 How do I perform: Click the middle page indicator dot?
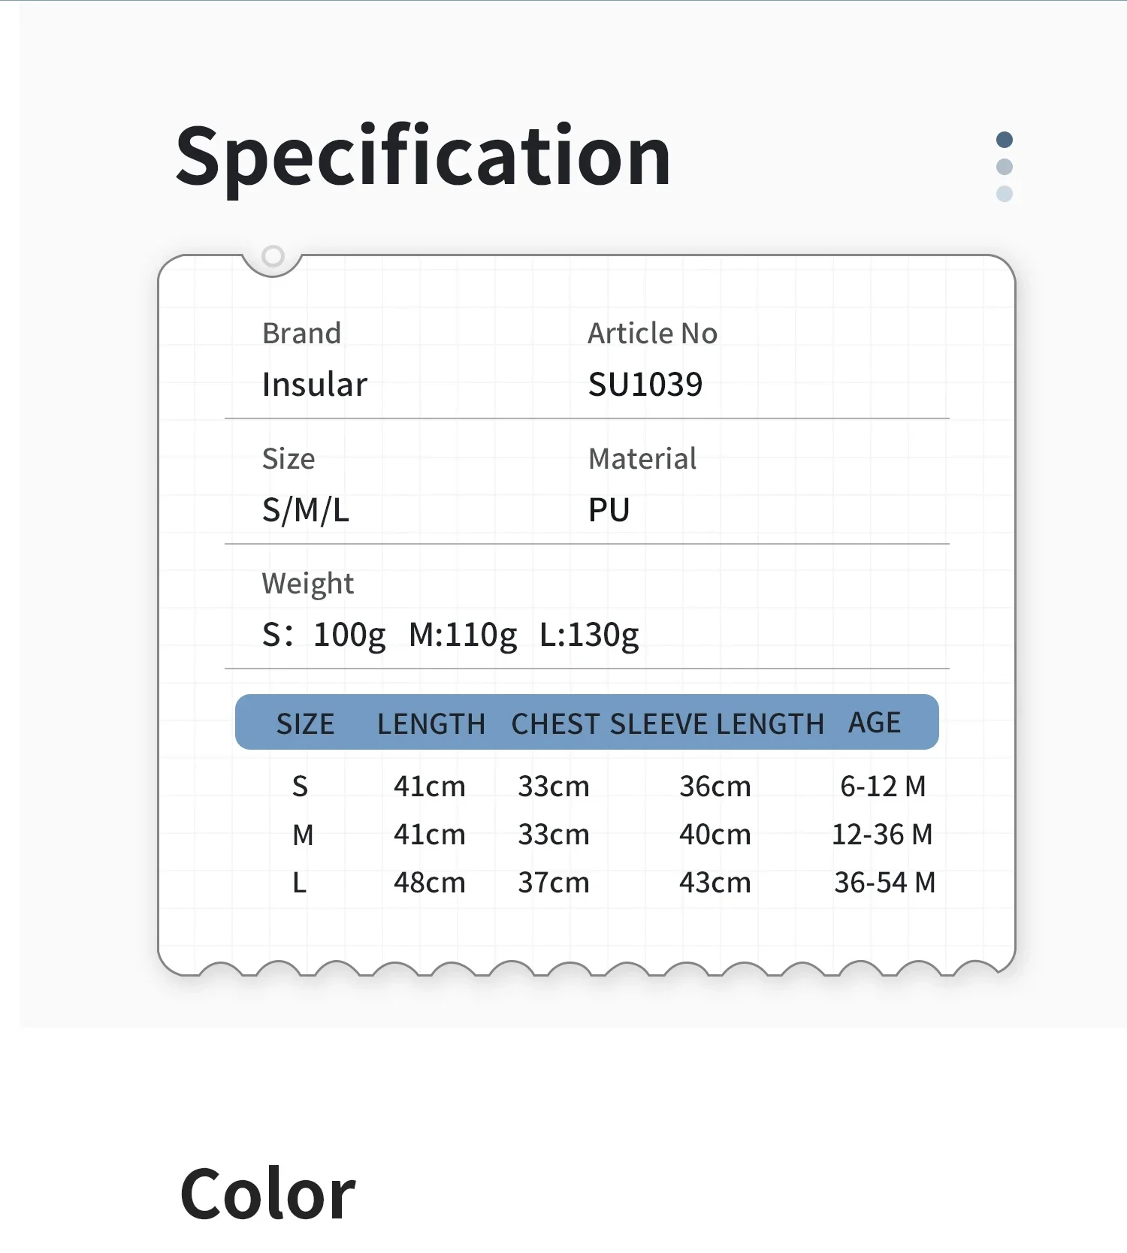[x=1004, y=167]
